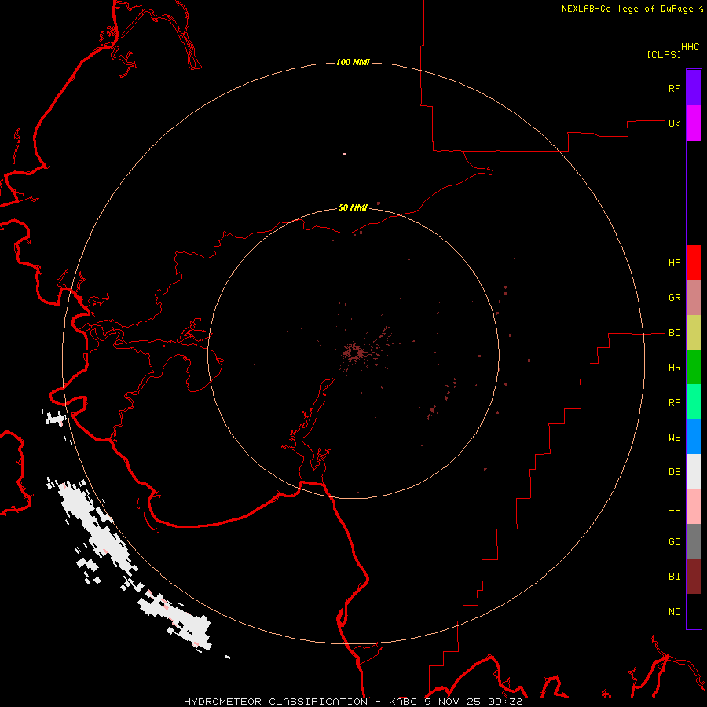Click the BI legend label
Screen dimensions: 707x707
pyautogui.click(x=675, y=577)
